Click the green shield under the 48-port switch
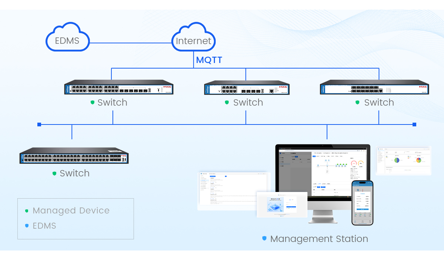This screenshot has height=259, width=444. [x=54, y=173]
